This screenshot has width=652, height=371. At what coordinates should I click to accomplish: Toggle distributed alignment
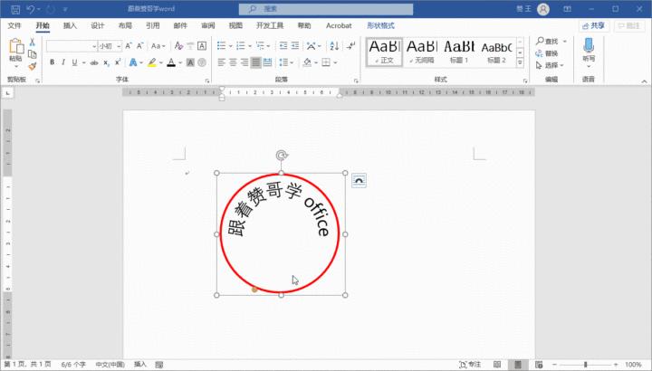point(267,62)
